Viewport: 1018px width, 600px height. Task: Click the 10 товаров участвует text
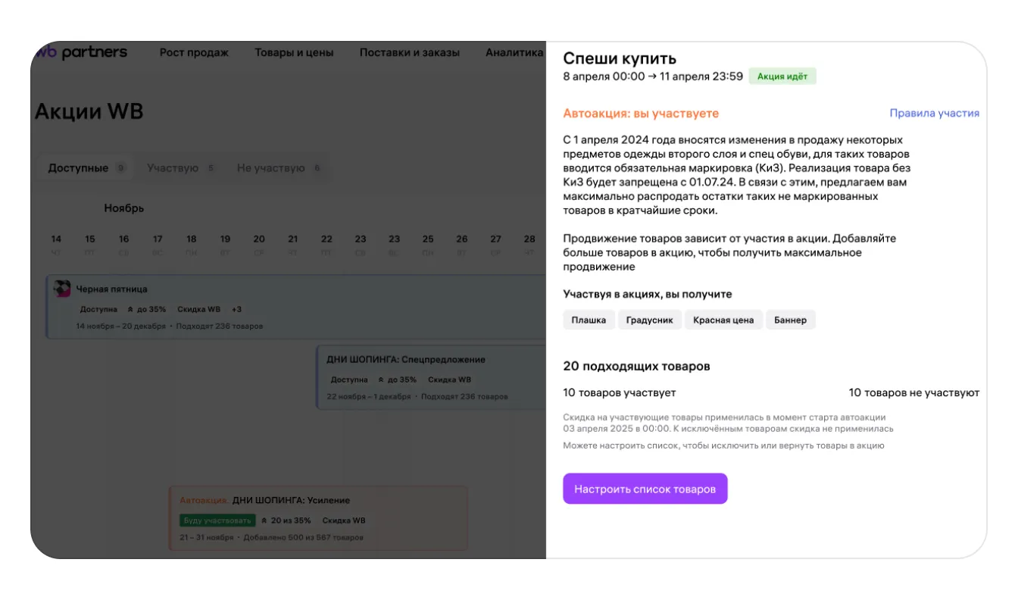pyautogui.click(x=620, y=392)
